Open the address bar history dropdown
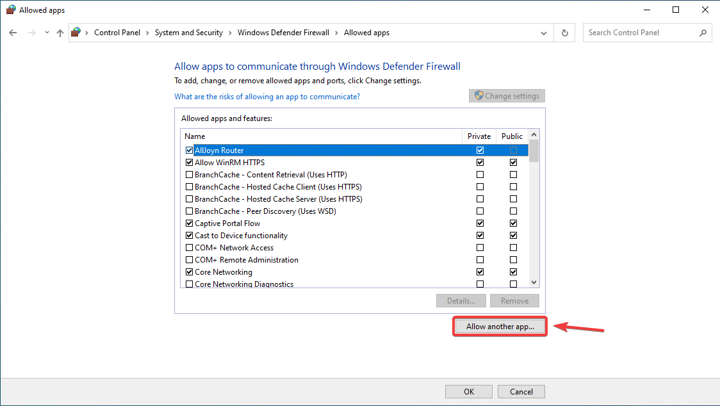This screenshot has height=406, width=720. pos(544,33)
